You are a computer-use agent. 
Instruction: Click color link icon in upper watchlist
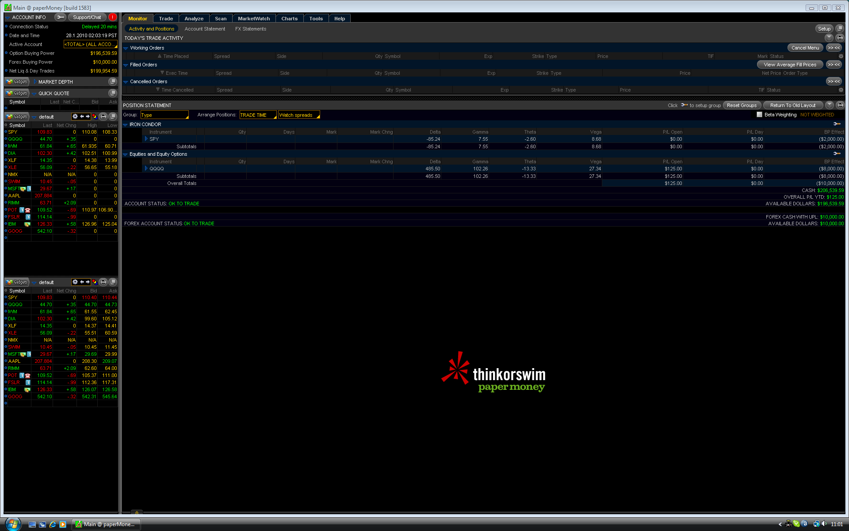(x=95, y=117)
